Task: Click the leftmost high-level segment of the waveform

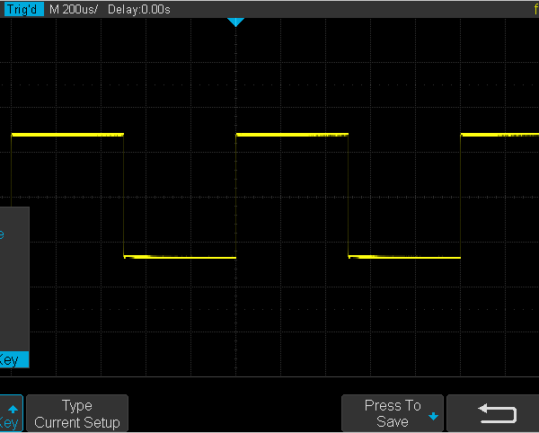Action: click(x=67, y=135)
